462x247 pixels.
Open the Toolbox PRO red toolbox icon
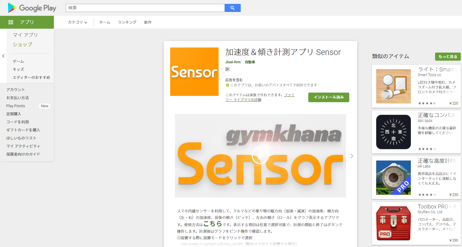(x=394, y=223)
